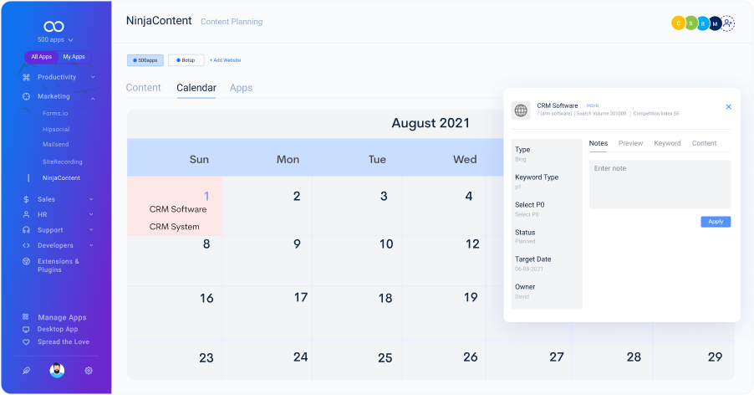Click the Enter note text field

pyautogui.click(x=660, y=184)
